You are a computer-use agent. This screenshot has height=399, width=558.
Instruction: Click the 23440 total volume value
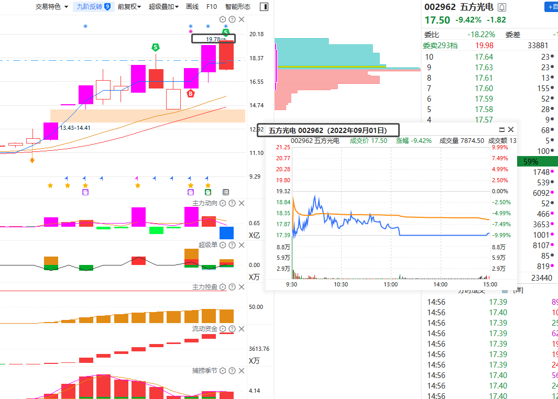tap(542, 278)
